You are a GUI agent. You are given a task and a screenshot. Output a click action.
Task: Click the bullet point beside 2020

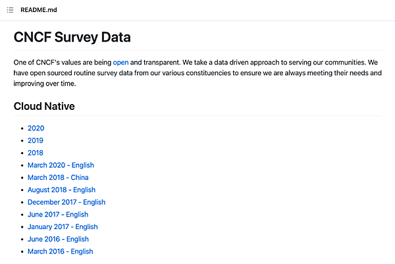tap(22, 129)
